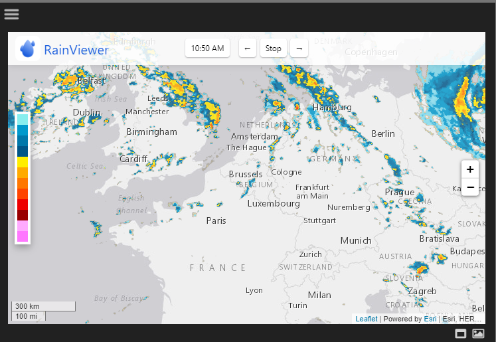
Task: Click the Cologne city label
Action: pyautogui.click(x=286, y=172)
